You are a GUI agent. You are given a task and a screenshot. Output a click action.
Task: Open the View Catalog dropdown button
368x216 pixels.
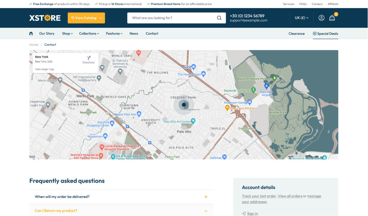86,18
